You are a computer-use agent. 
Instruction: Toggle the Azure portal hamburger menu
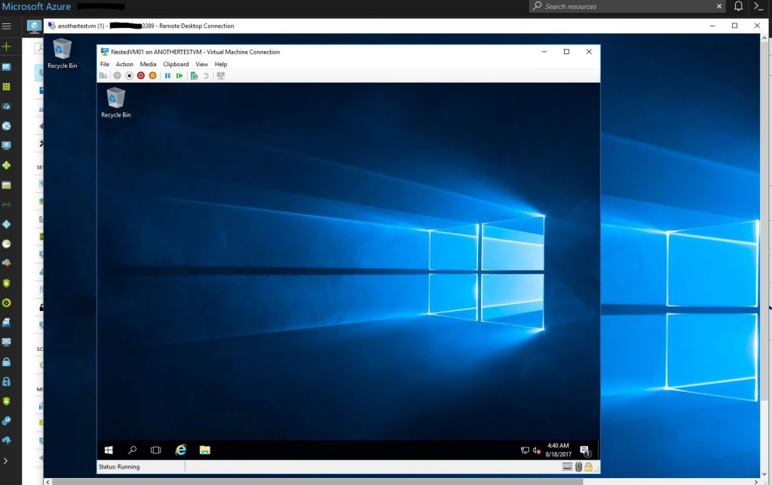pyautogui.click(x=7, y=26)
